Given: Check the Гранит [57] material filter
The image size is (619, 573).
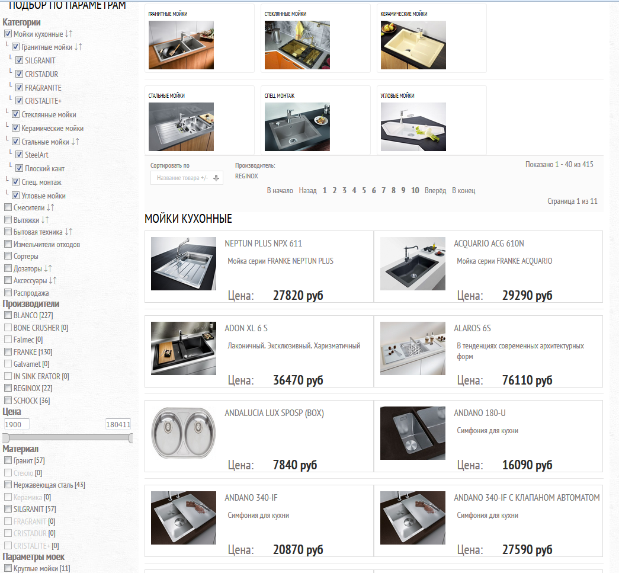Looking at the screenshot, I should pos(8,460).
